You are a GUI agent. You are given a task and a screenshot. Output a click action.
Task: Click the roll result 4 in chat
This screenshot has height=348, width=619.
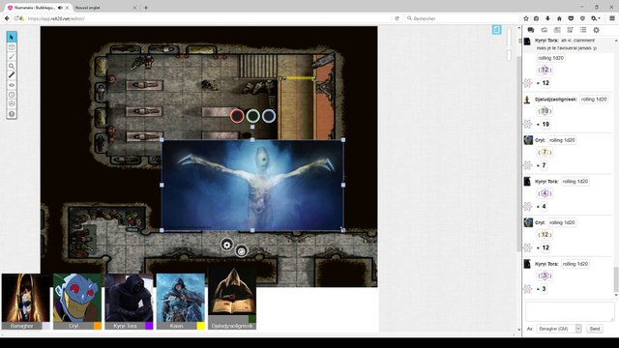(x=544, y=206)
